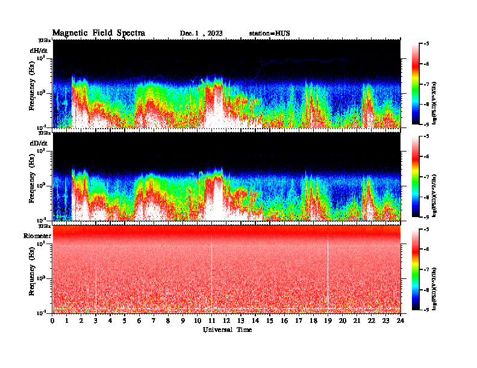The image size is (477, 368).
Task: Click the hour 12 tick label
Action: (226, 320)
